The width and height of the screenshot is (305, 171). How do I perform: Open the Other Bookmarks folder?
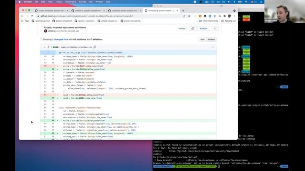(x=209, y=21)
